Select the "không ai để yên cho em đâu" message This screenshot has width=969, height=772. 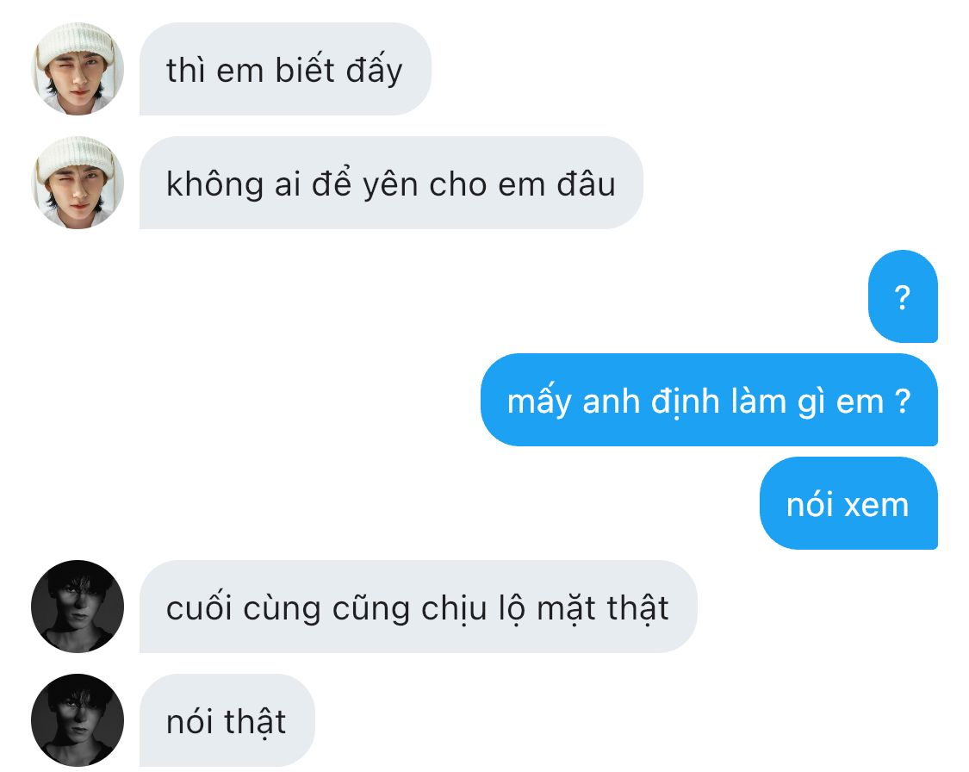tap(391, 183)
